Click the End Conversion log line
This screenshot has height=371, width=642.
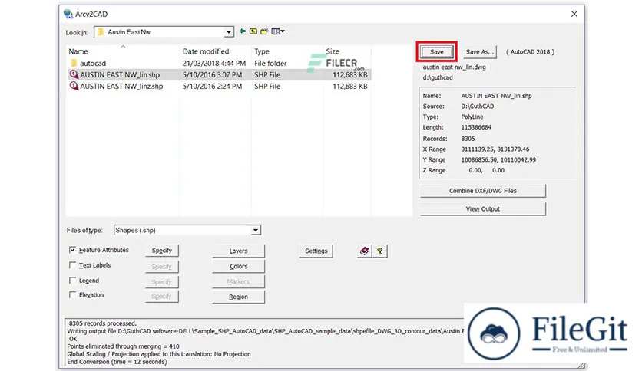117,362
